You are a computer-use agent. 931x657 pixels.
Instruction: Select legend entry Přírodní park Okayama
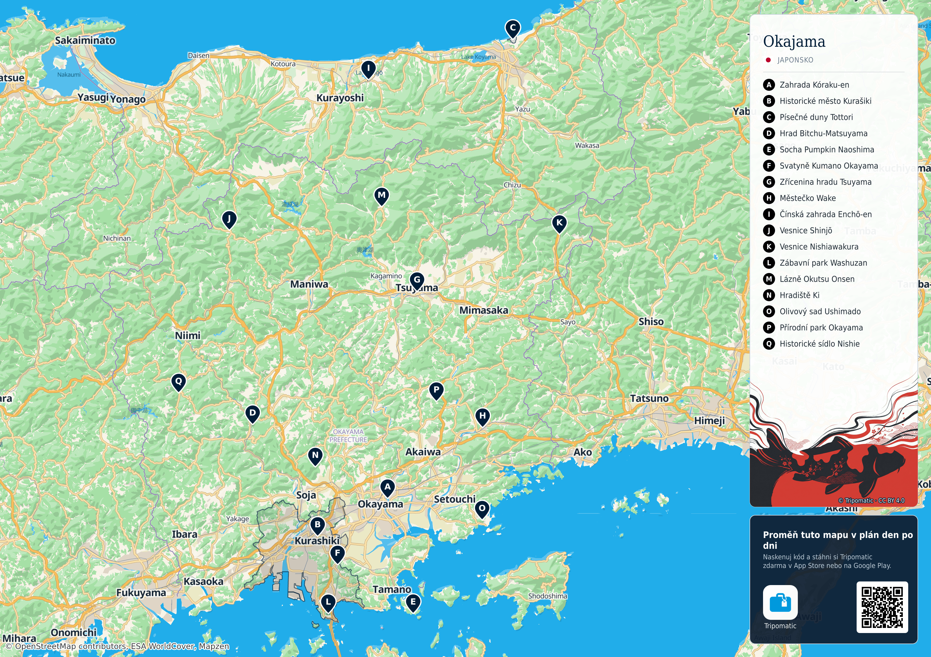(x=813, y=328)
